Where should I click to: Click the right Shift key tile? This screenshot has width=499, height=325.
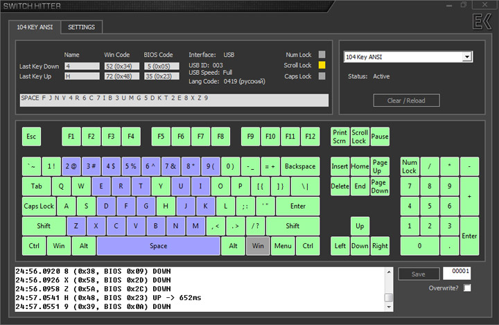pyautogui.click(x=292, y=226)
